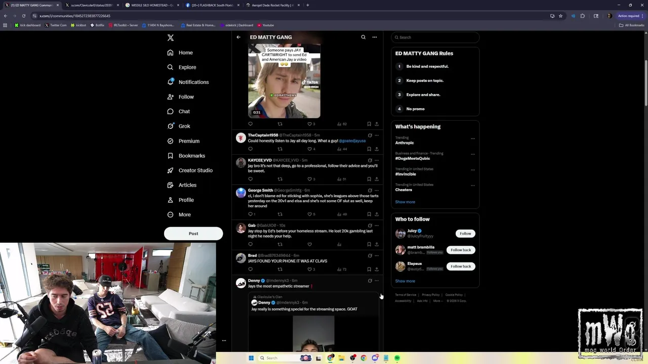Click the X logo in sidebar
648x364 pixels.
(x=171, y=37)
